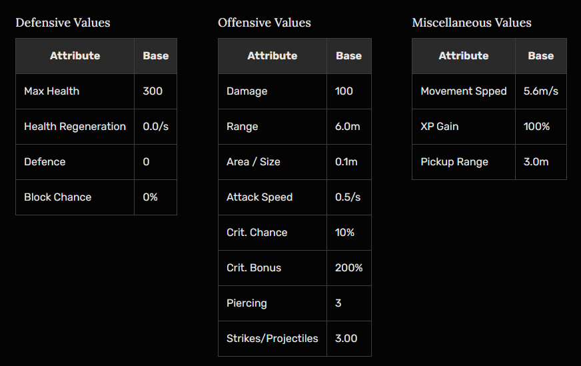Select the XP Gain 100% value

[x=536, y=127]
